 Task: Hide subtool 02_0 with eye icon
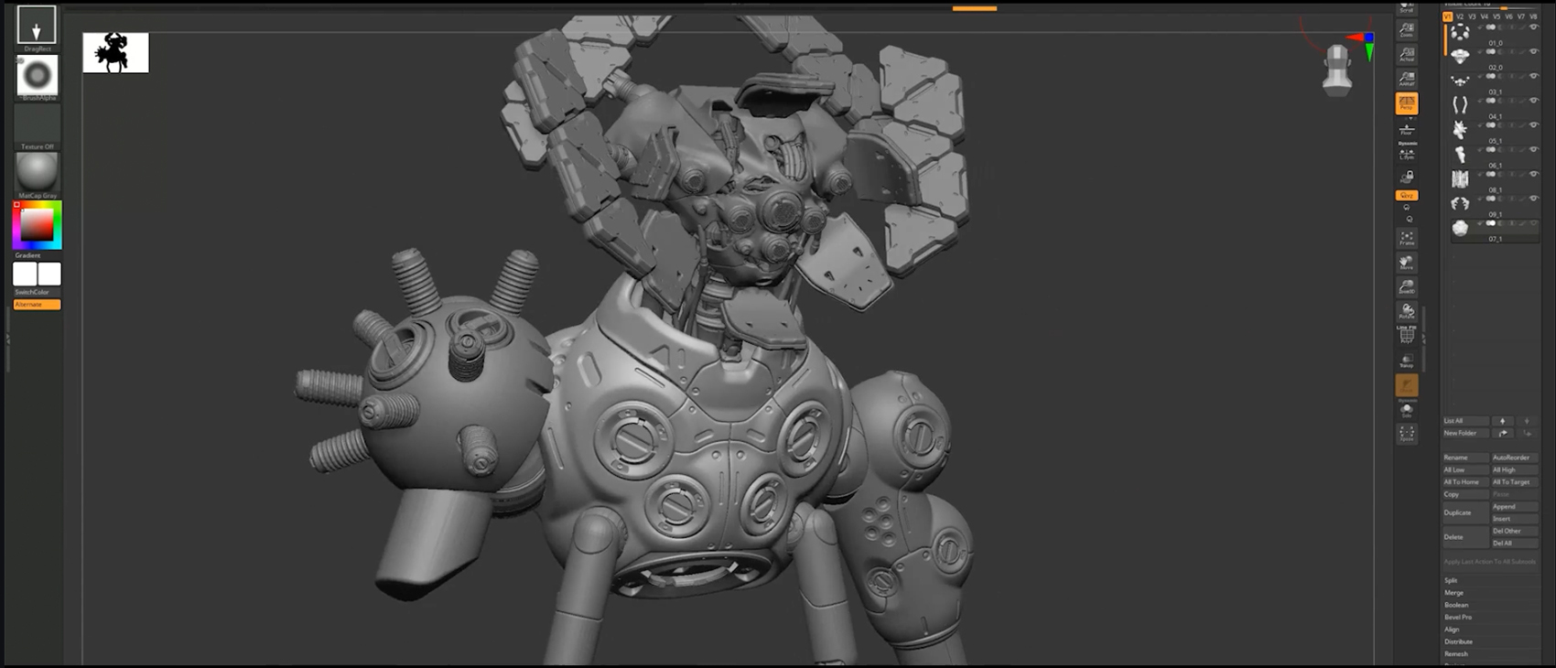click(x=1534, y=52)
